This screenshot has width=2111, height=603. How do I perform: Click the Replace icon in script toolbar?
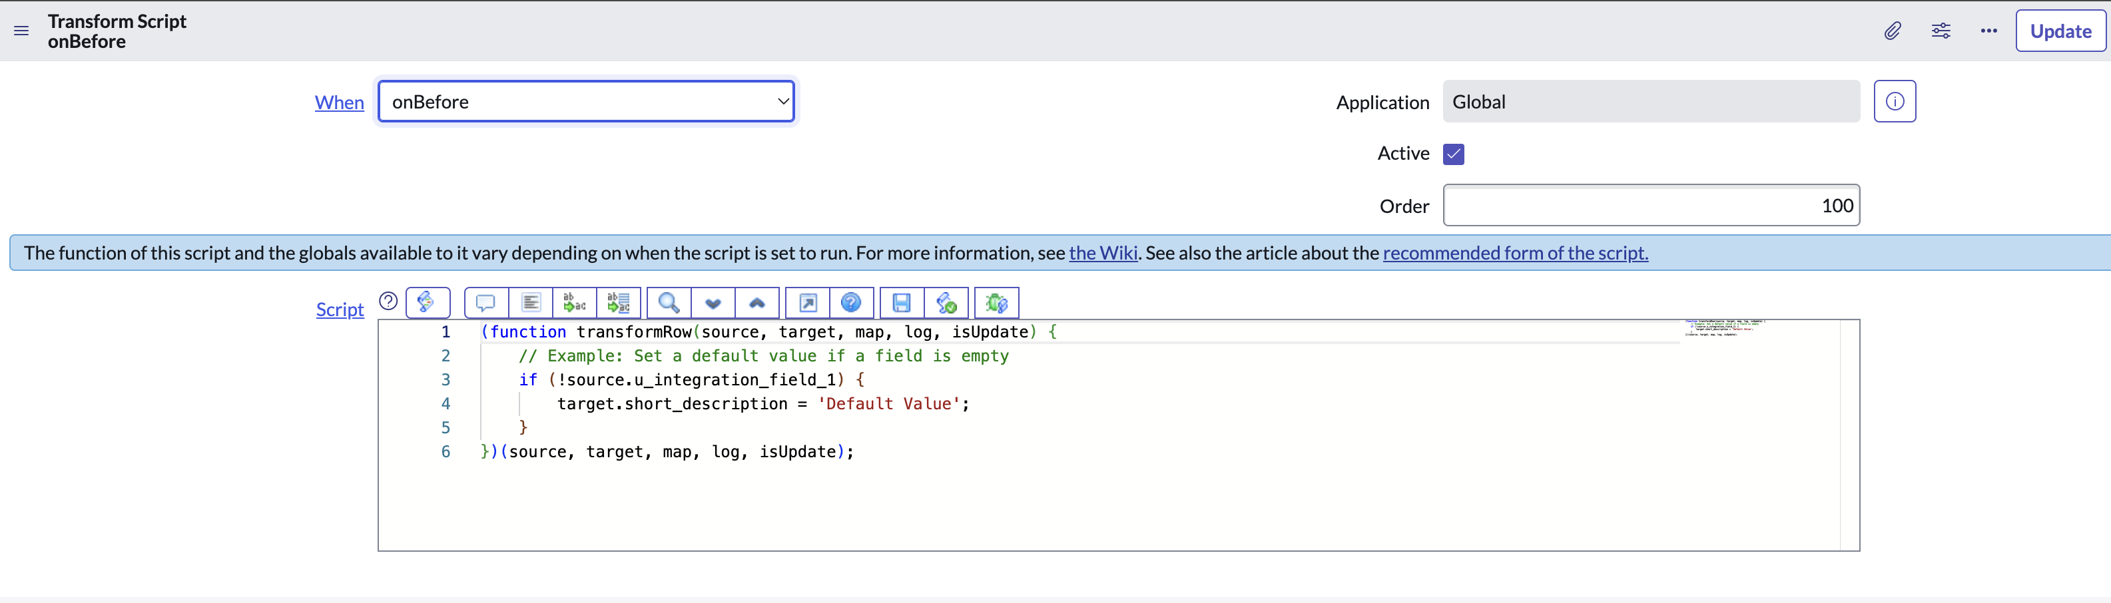[575, 303]
